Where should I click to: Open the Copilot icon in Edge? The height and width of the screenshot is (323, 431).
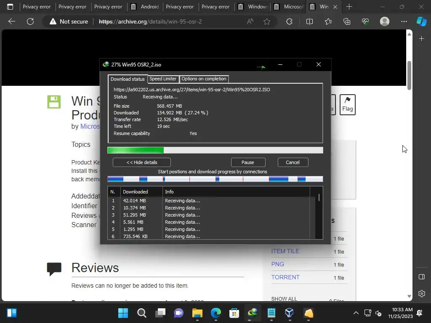pos(422,21)
